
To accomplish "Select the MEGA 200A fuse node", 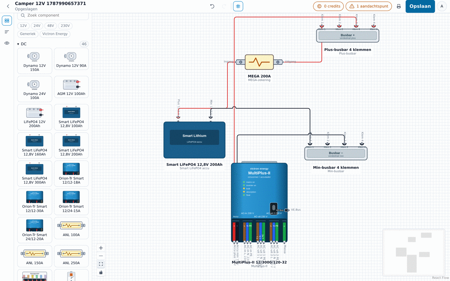I will [259, 62].
